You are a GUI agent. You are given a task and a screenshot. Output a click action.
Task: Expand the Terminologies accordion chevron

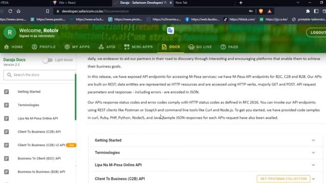(313, 152)
